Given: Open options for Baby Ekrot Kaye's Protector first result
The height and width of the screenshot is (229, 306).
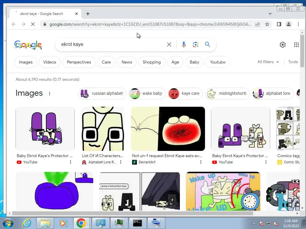Looking at the screenshot, I should click(x=71, y=162).
